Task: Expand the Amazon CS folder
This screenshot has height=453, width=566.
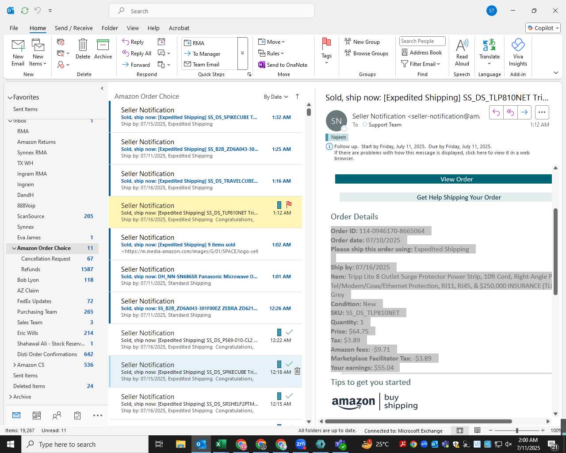Action: click(14, 365)
